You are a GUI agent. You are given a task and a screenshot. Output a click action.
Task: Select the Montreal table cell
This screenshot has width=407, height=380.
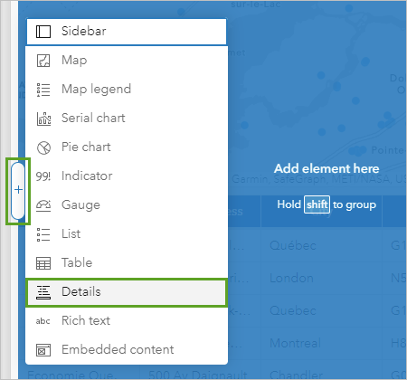tap(295, 343)
